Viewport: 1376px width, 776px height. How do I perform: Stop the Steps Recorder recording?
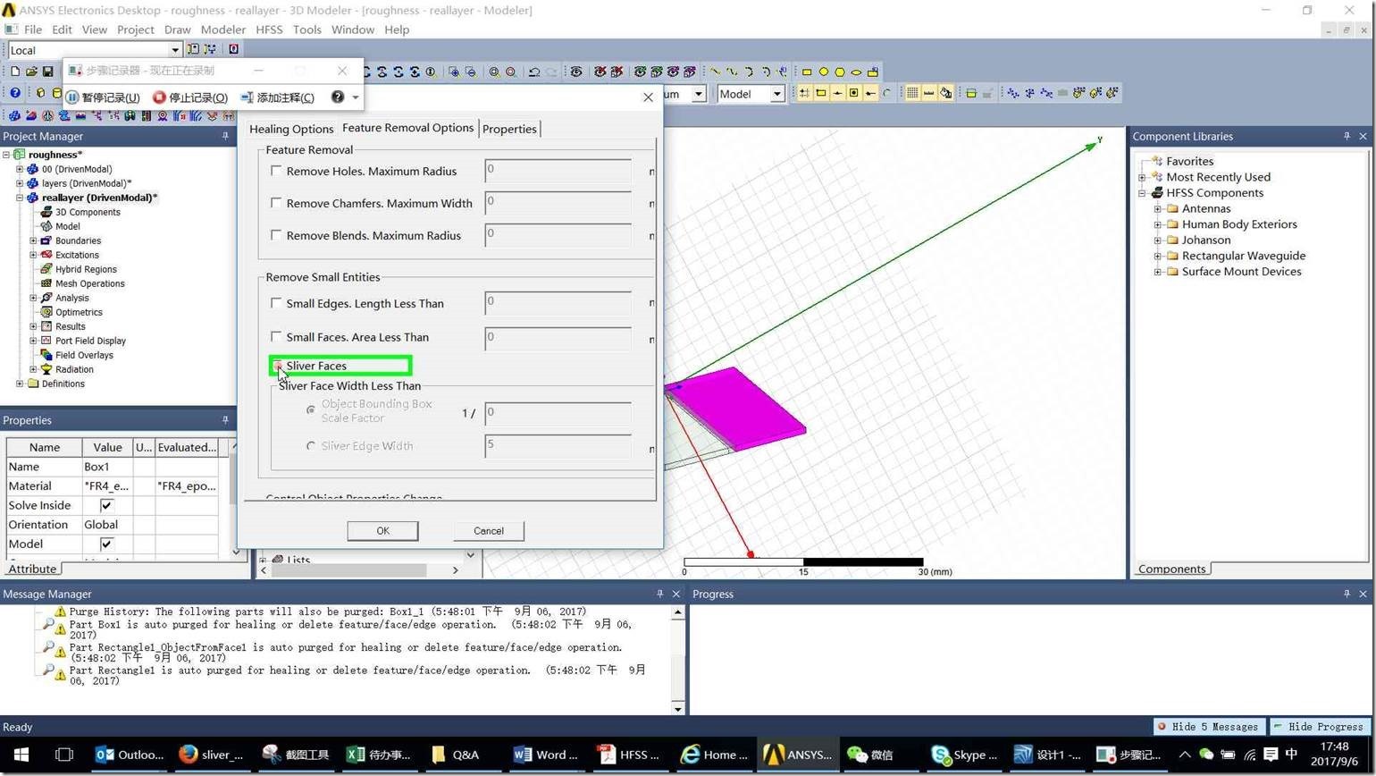190,97
